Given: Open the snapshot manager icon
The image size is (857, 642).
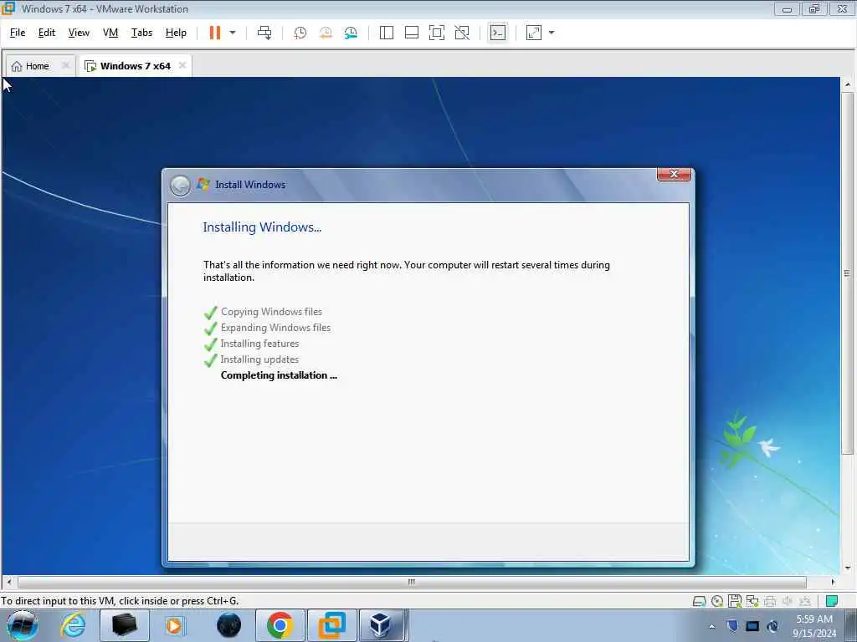Looking at the screenshot, I should [351, 33].
